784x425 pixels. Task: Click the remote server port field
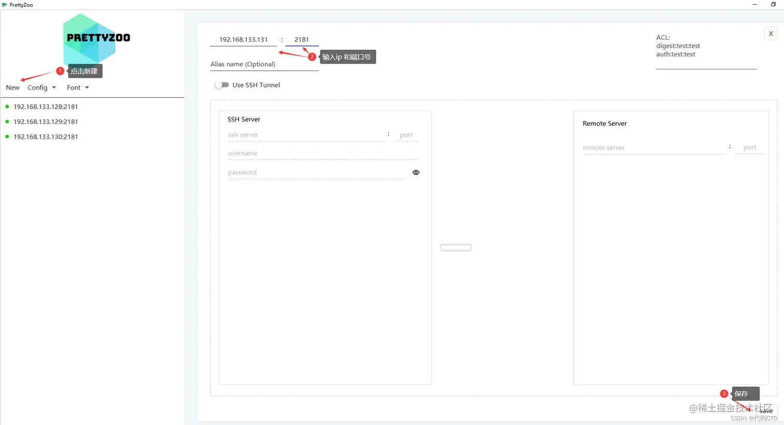(x=749, y=148)
